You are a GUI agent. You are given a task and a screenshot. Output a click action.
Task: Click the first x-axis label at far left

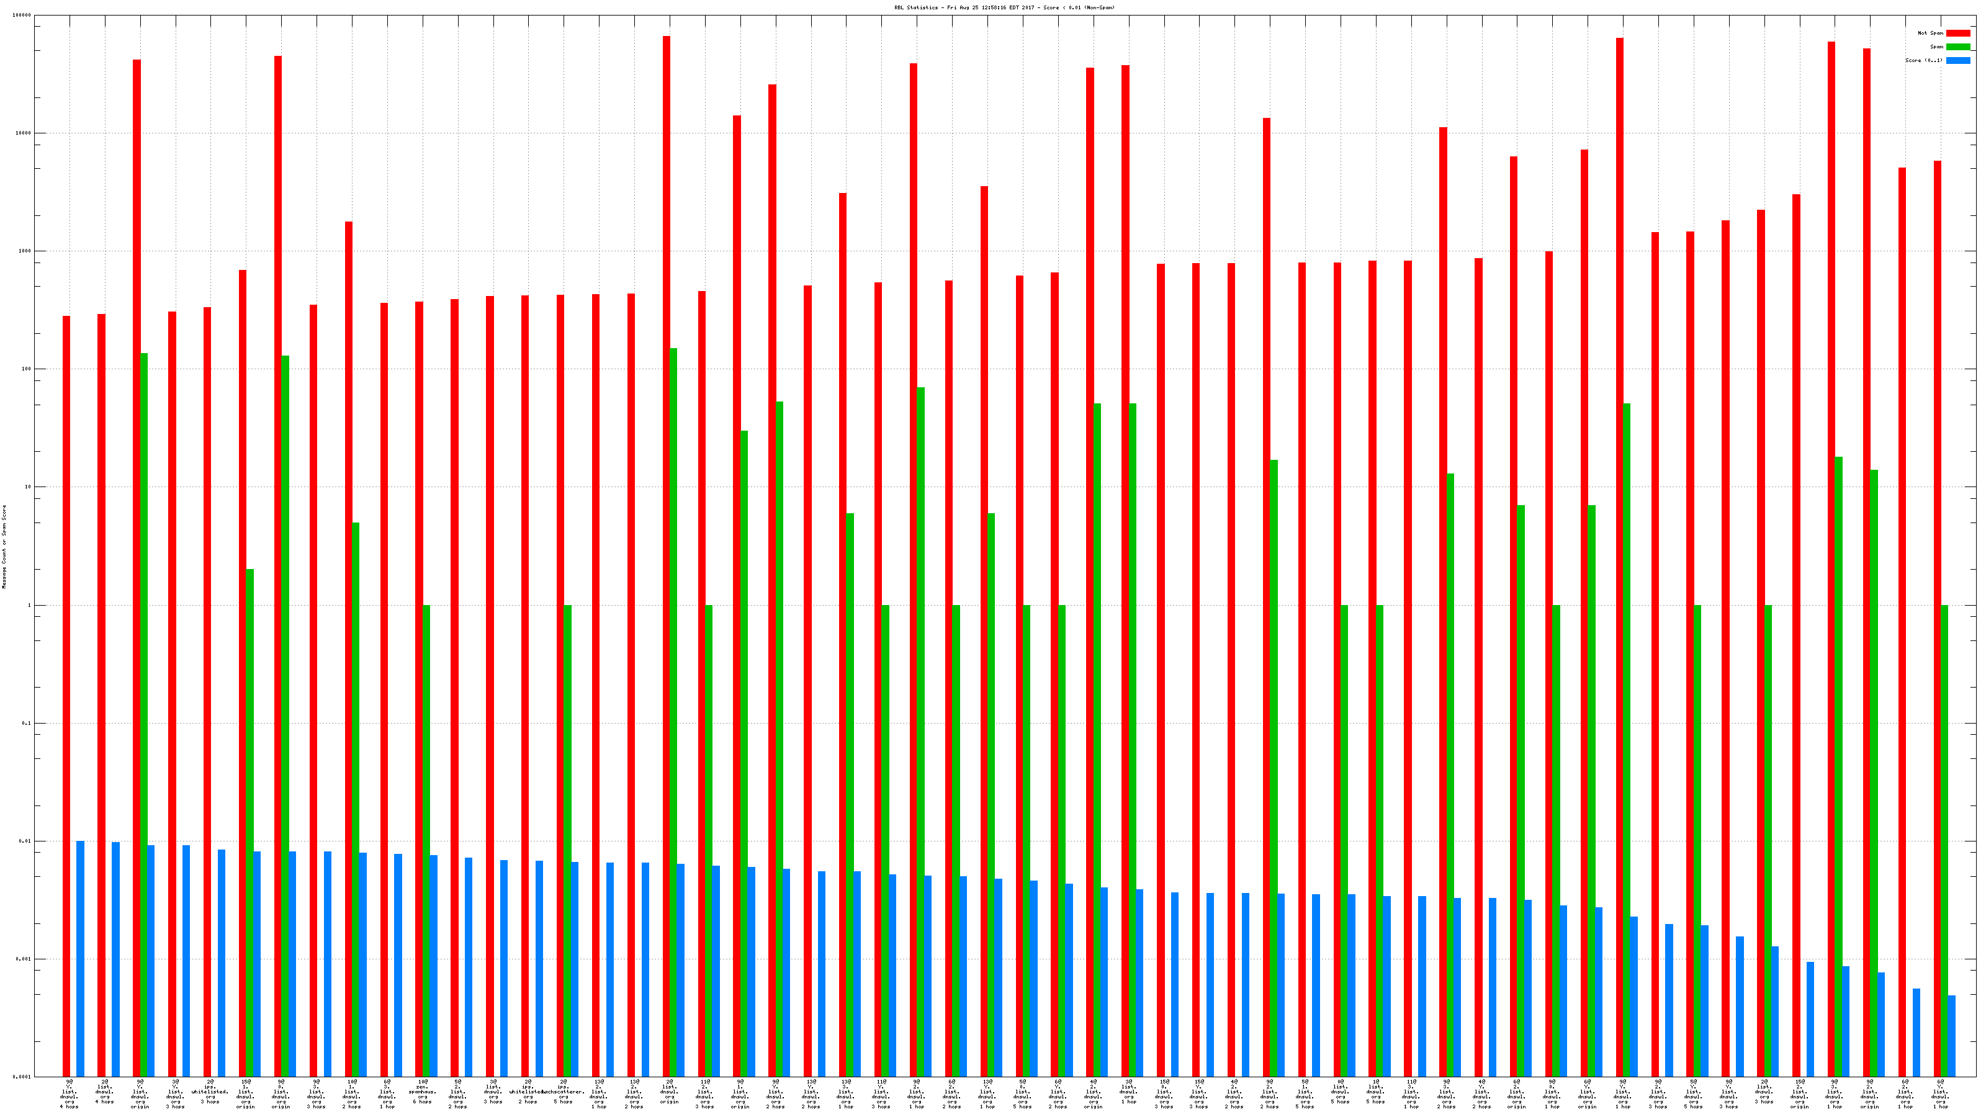[x=69, y=1094]
